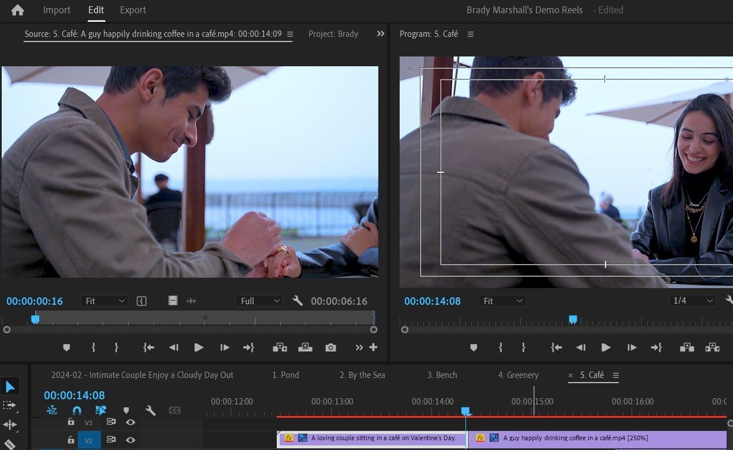Play the Program monitor sequence

pos(606,347)
